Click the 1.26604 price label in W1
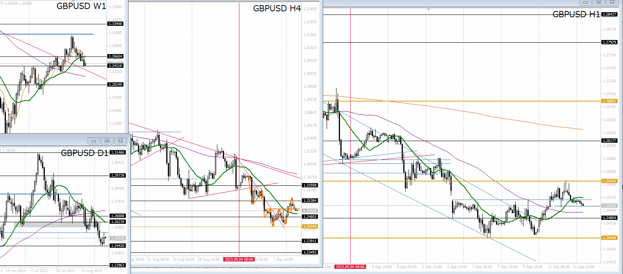Viewport: 623px width, 274px height. [116, 56]
